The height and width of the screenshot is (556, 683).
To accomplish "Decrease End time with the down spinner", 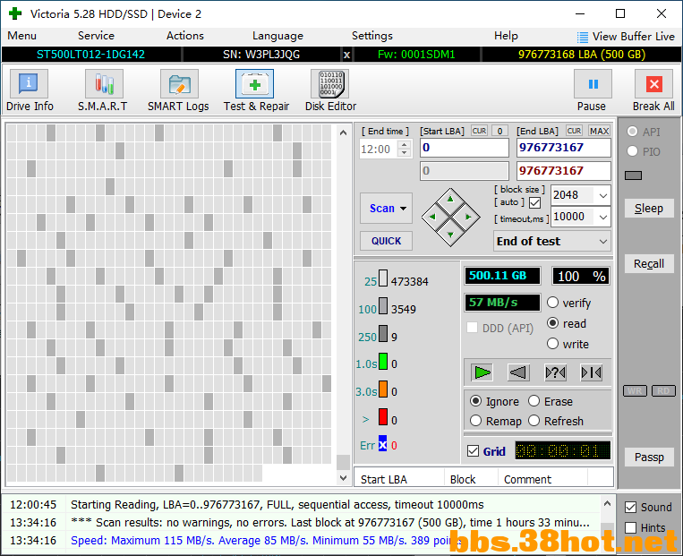I will tap(405, 152).
